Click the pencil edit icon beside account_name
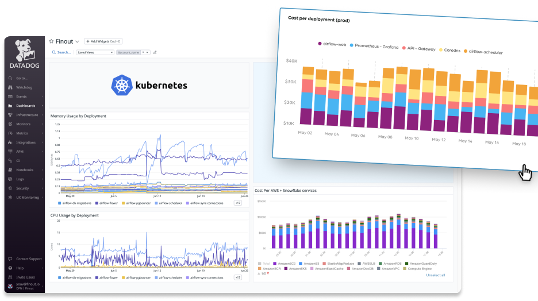 [155, 52]
